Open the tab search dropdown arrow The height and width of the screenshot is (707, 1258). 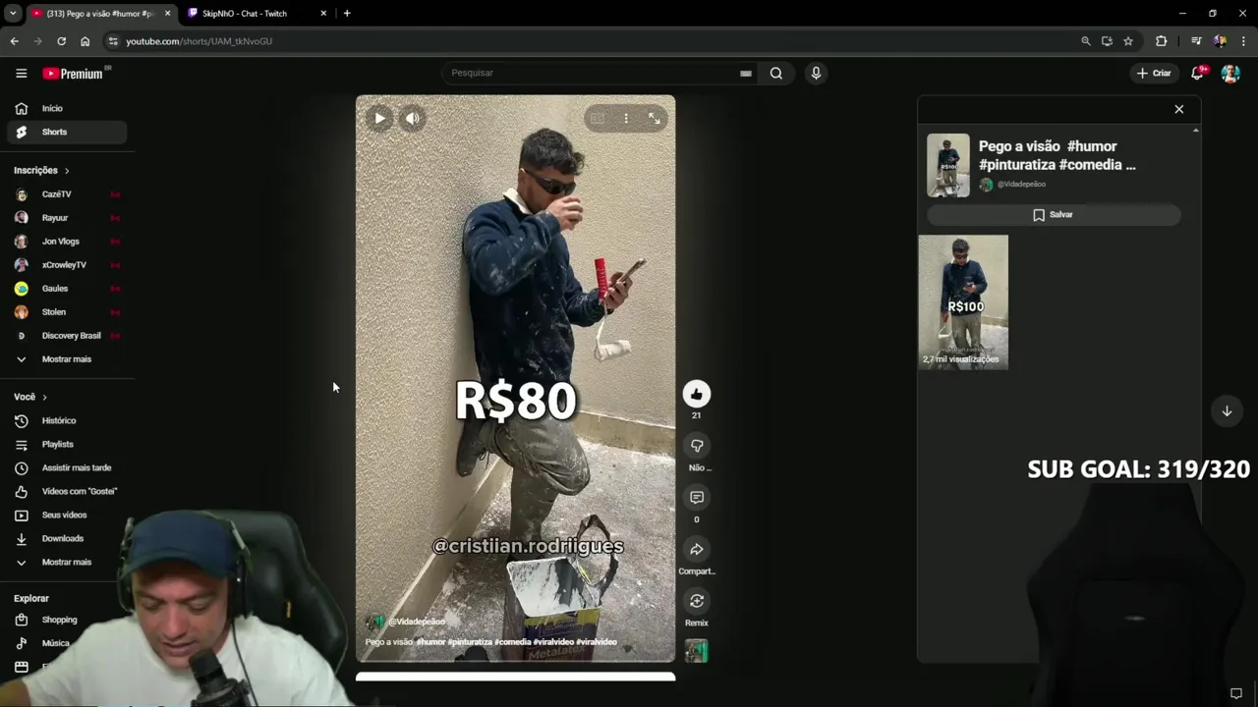click(x=12, y=14)
